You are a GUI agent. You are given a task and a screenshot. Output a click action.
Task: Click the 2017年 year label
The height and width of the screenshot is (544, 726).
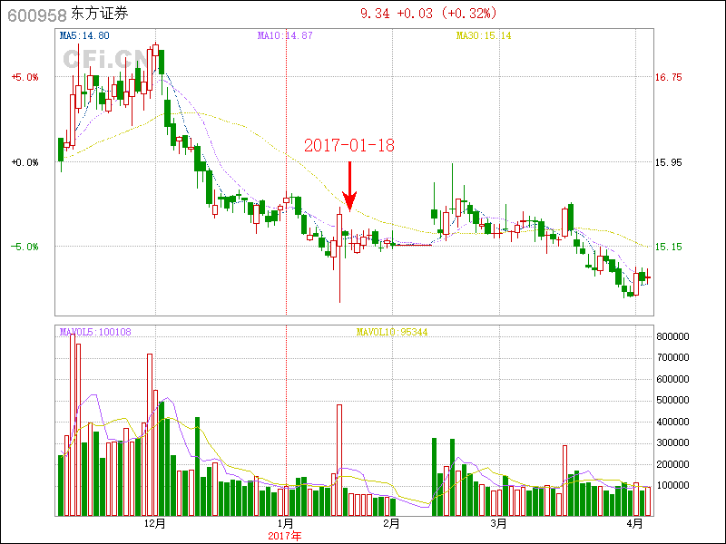[x=285, y=536]
